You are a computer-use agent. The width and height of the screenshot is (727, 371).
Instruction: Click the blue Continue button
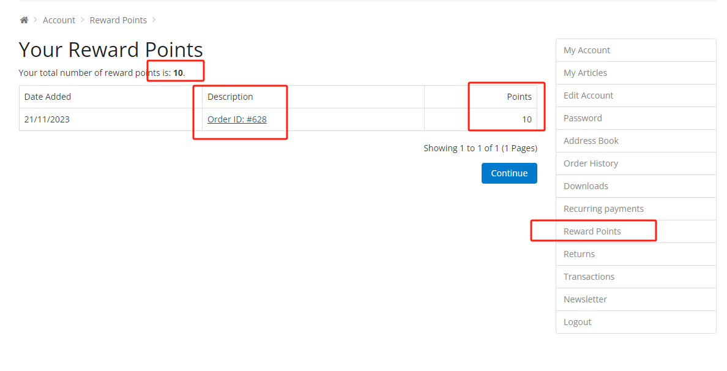(x=509, y=173)
